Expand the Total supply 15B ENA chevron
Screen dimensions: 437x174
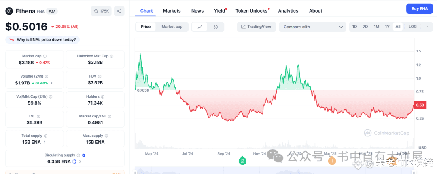pyautogui.click(x=45, y=142)
